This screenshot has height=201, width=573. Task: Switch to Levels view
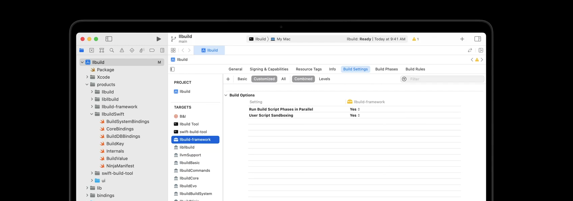point(324,79)
